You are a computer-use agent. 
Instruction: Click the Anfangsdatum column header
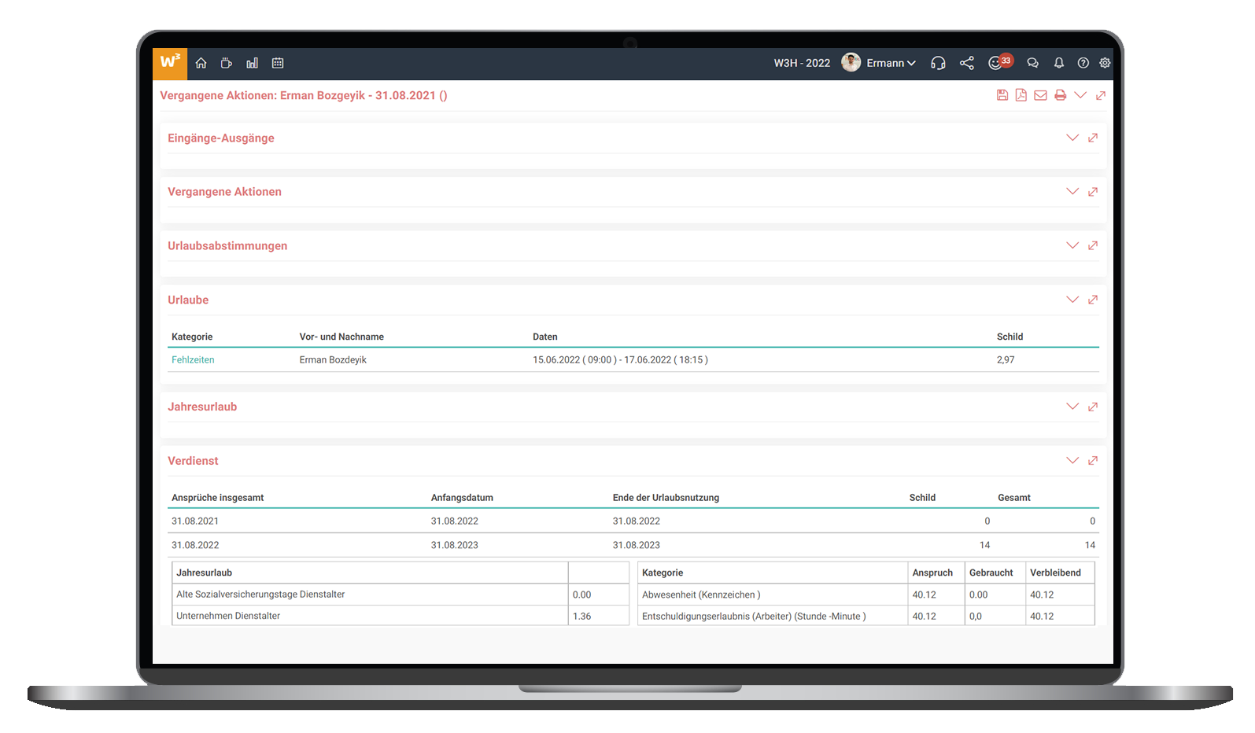pos(462,498)
